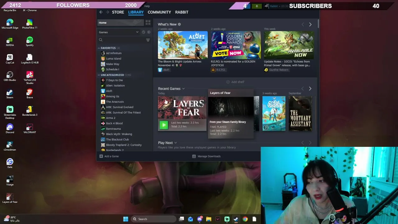398x224 pixels.
Task: Open Spotify desktop shortcut
Action: coord(30,42)
